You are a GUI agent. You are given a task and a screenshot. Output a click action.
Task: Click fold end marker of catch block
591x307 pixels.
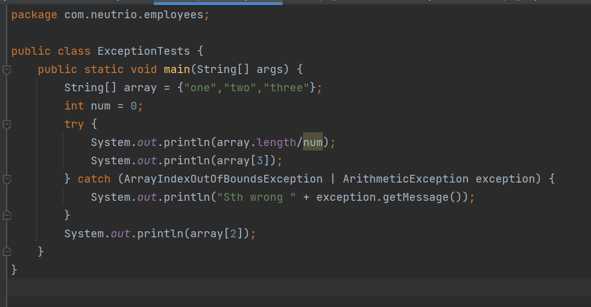(x=7, y=215)
